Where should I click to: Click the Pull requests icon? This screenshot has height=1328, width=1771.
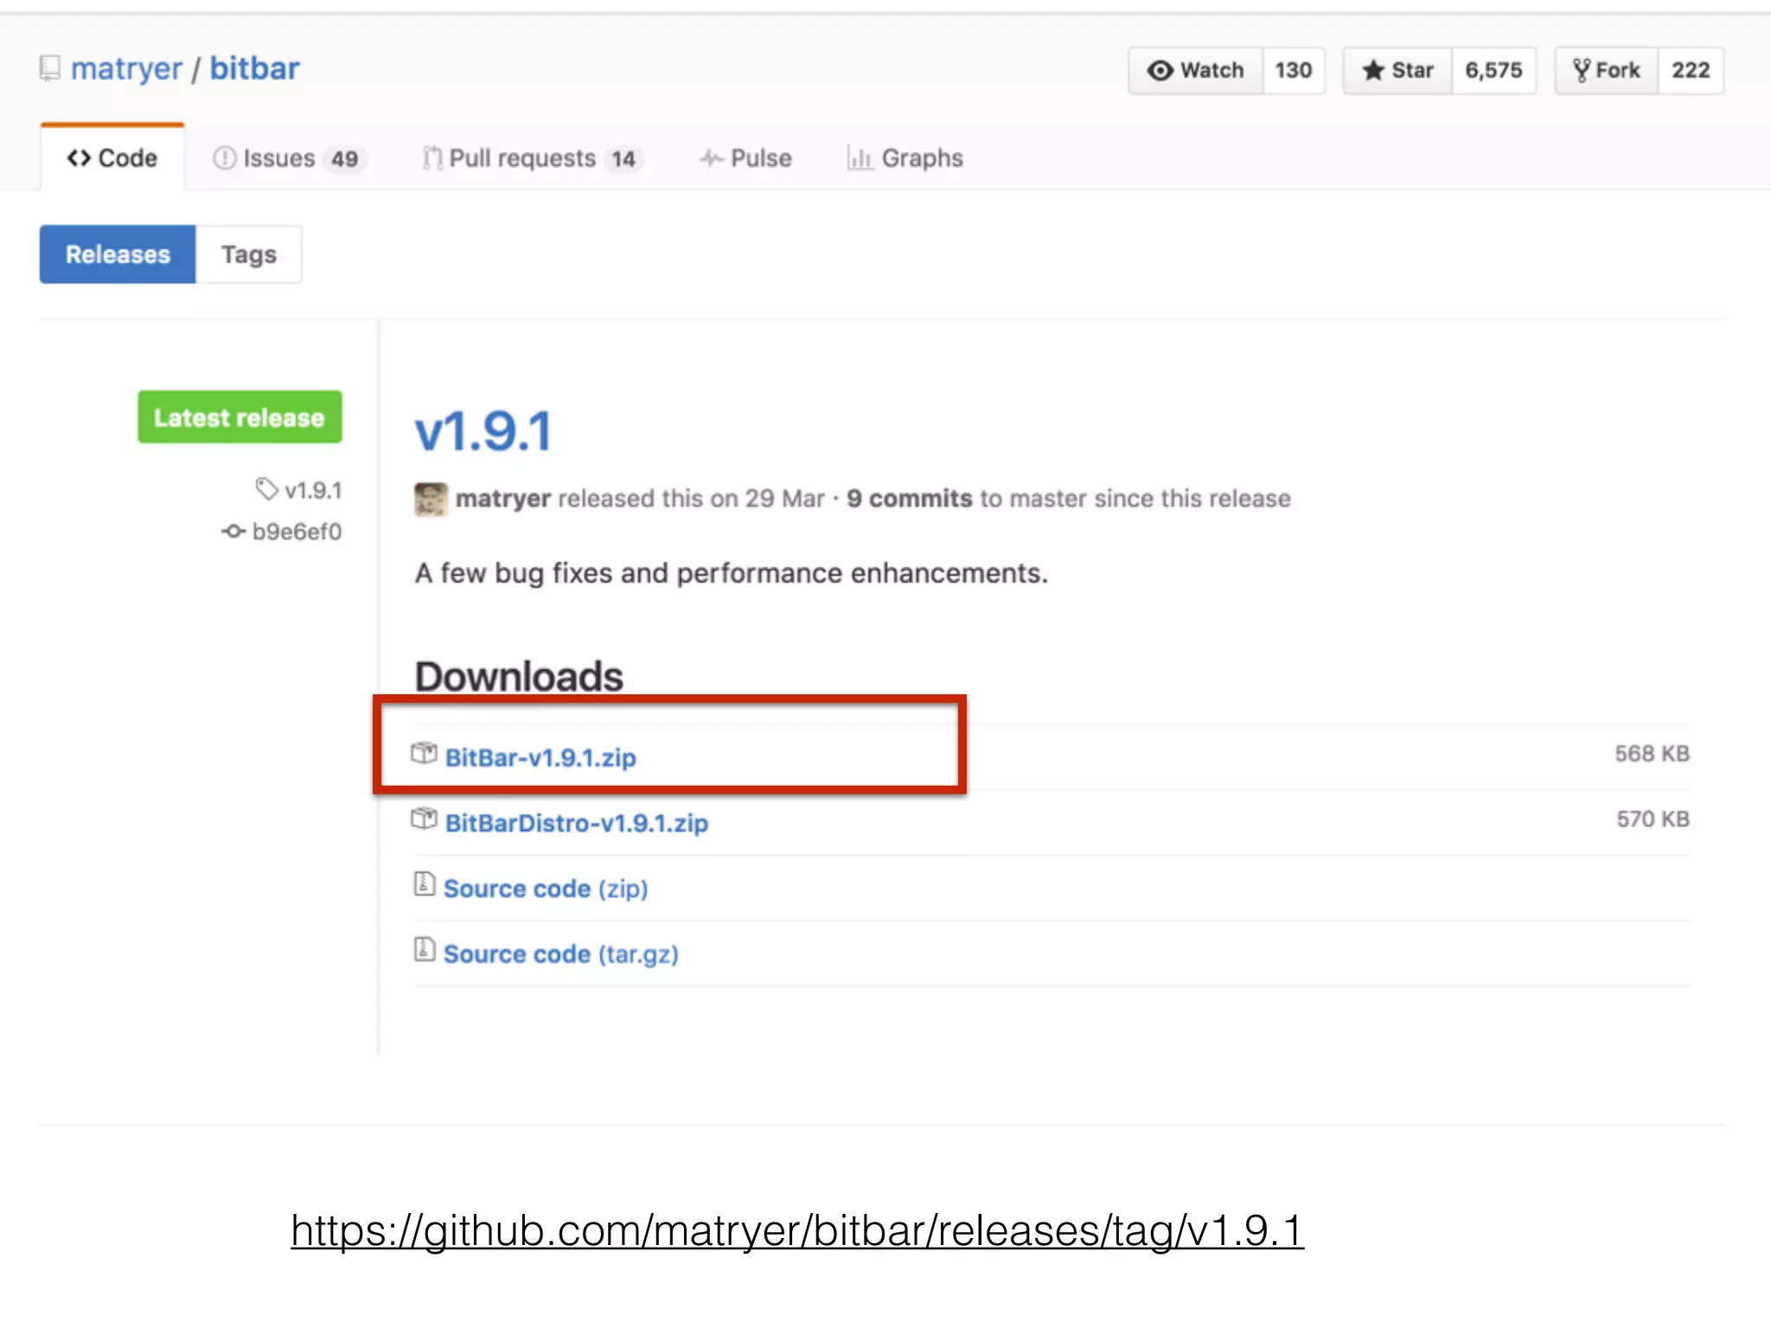432,158
